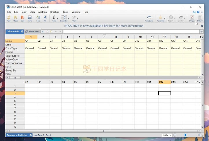Click the Save toolbar icon

coord(30,18)
